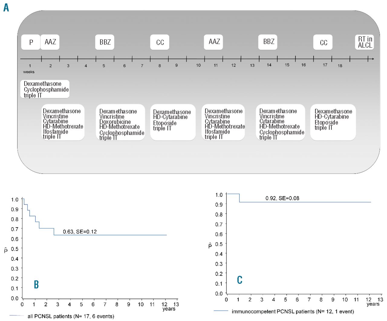Click the 0.92, SE=0.08 curve label
This screenshot has height=321, width=387.
point(282,198)
